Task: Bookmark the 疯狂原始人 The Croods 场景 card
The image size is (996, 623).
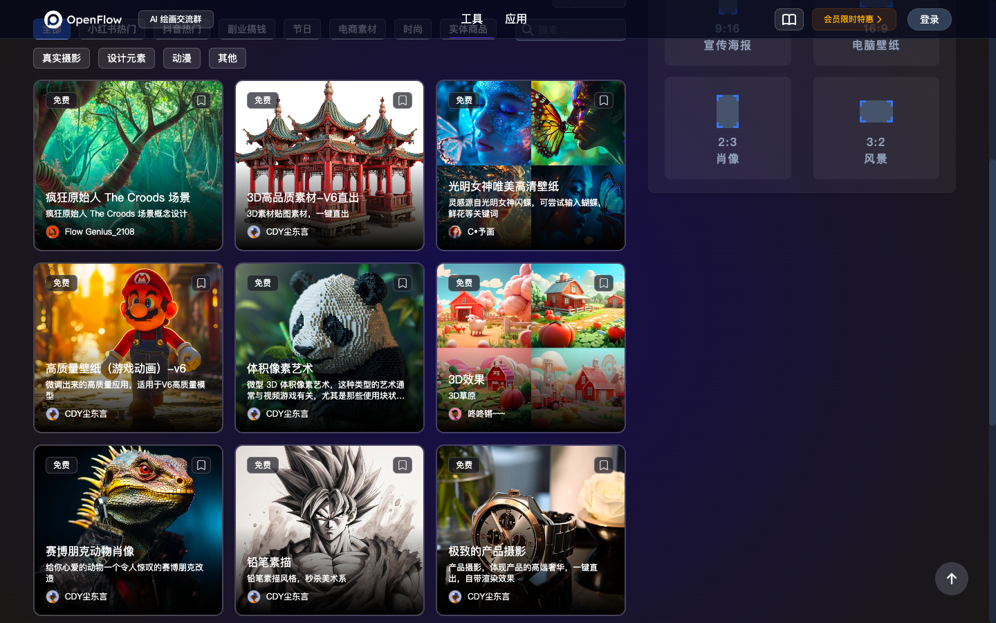Action: pyautogui.click(x=201, y=100)
